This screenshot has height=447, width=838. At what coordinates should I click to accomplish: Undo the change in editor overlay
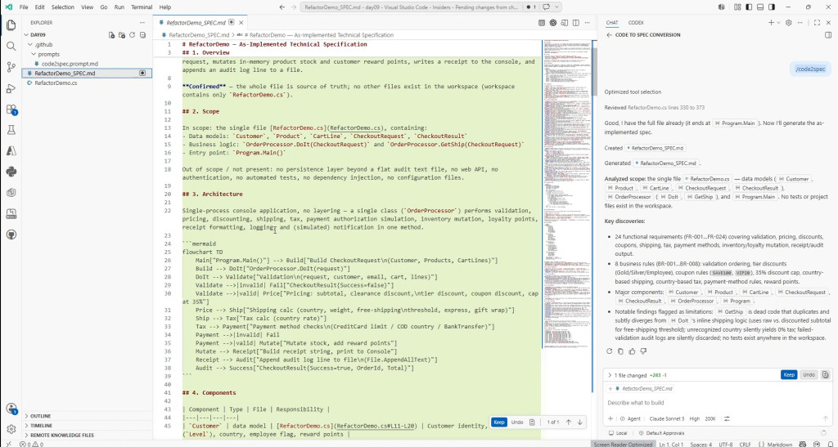tap(517, 422)
